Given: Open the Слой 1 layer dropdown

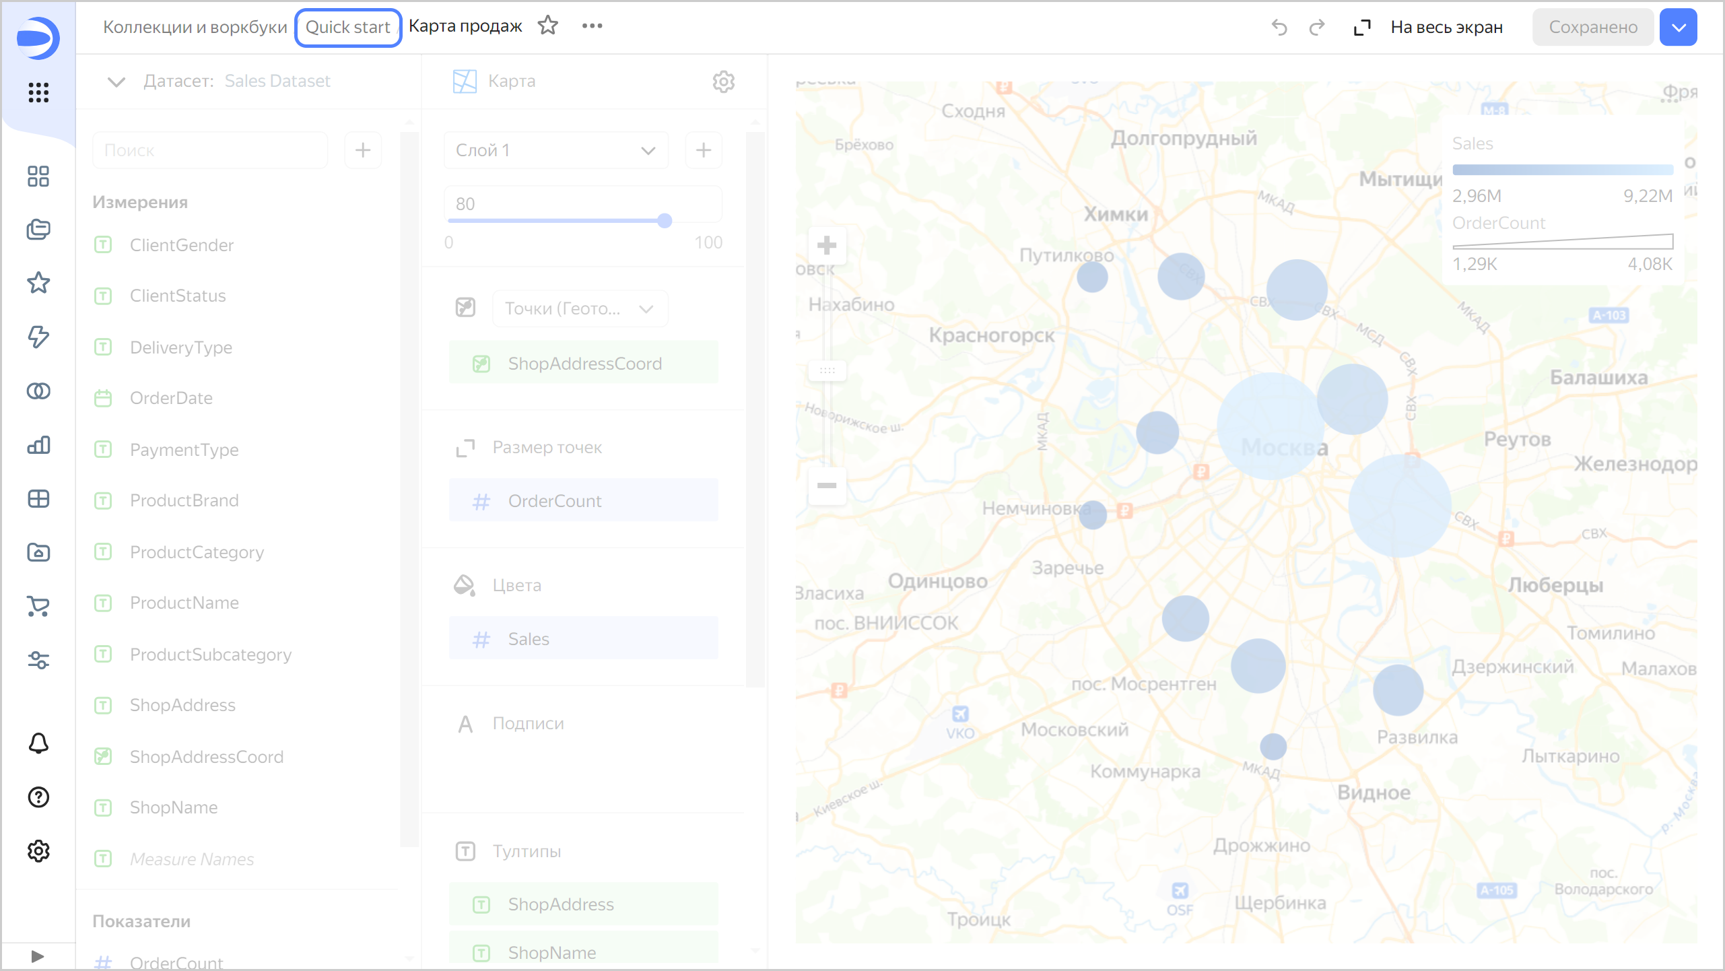Looking at the screenshot, I should pos(555,149).
